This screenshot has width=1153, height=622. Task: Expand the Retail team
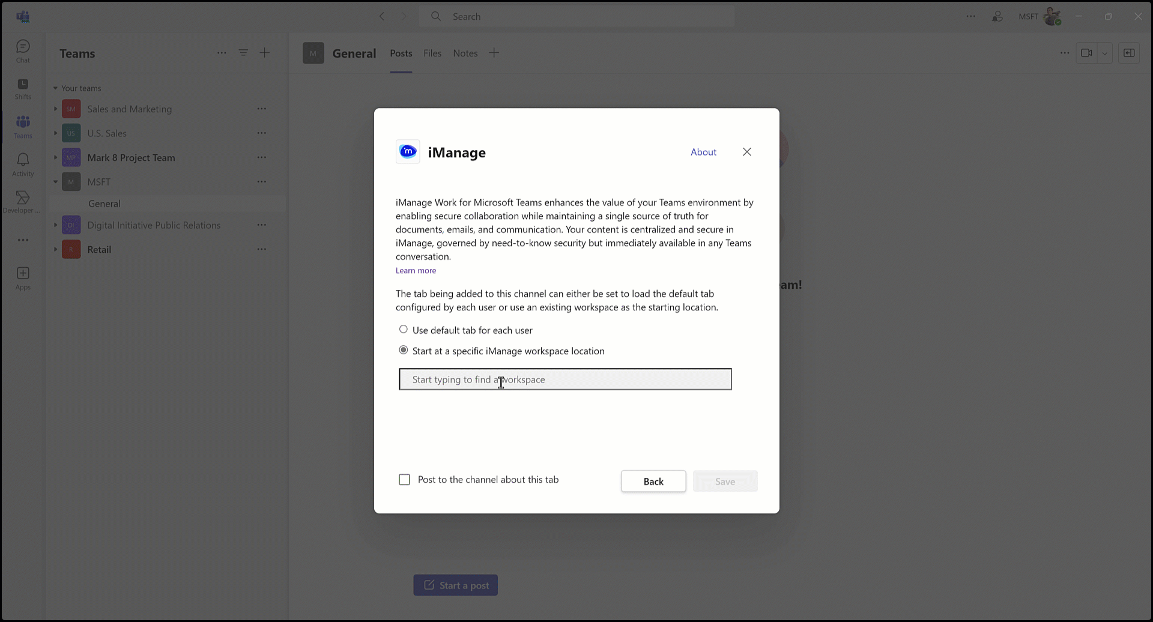click(55, 249)
